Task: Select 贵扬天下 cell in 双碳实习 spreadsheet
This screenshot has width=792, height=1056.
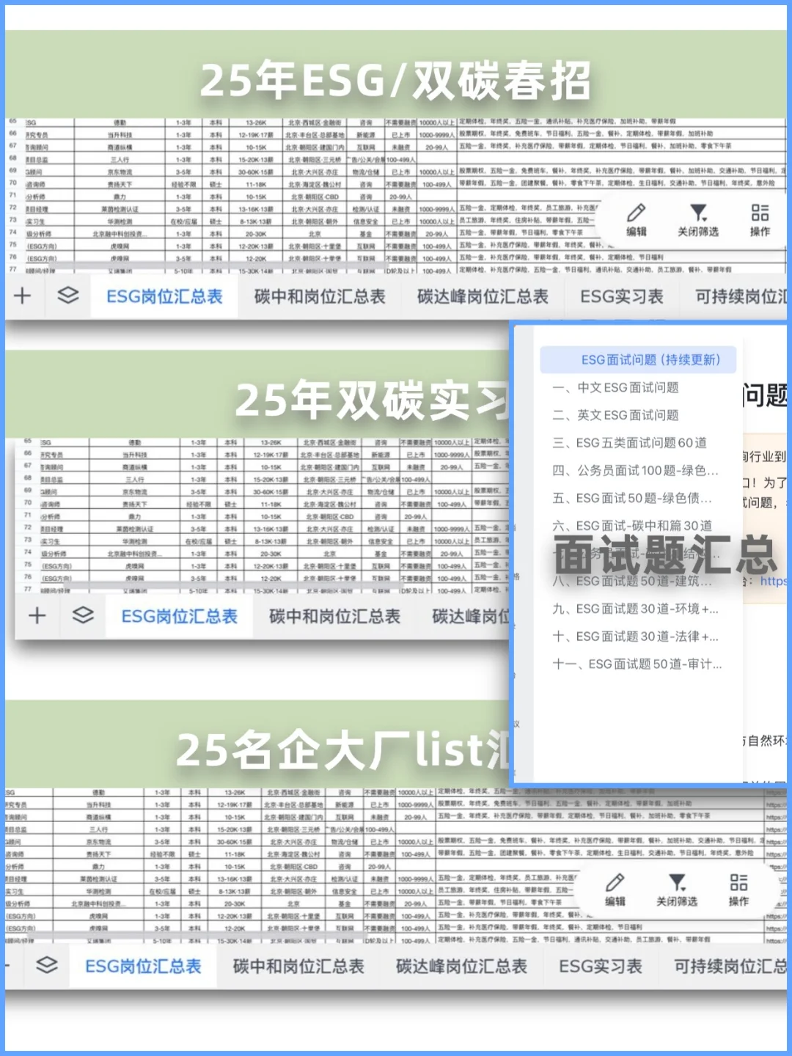Action: coord(135,504)
